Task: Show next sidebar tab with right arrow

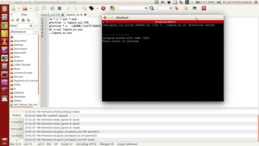Action: point(37,15)
